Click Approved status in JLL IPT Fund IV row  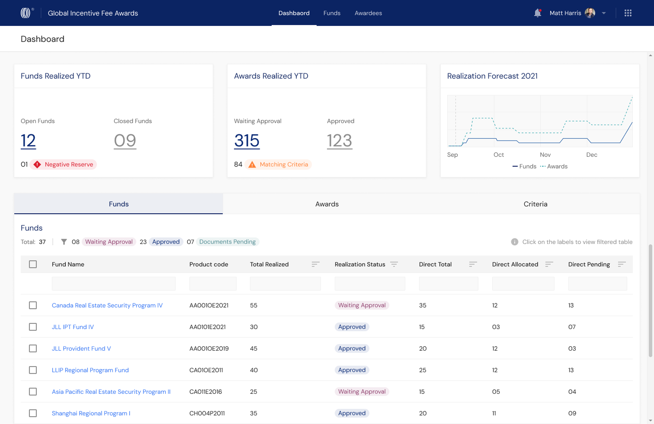click(x=352, y=327)
